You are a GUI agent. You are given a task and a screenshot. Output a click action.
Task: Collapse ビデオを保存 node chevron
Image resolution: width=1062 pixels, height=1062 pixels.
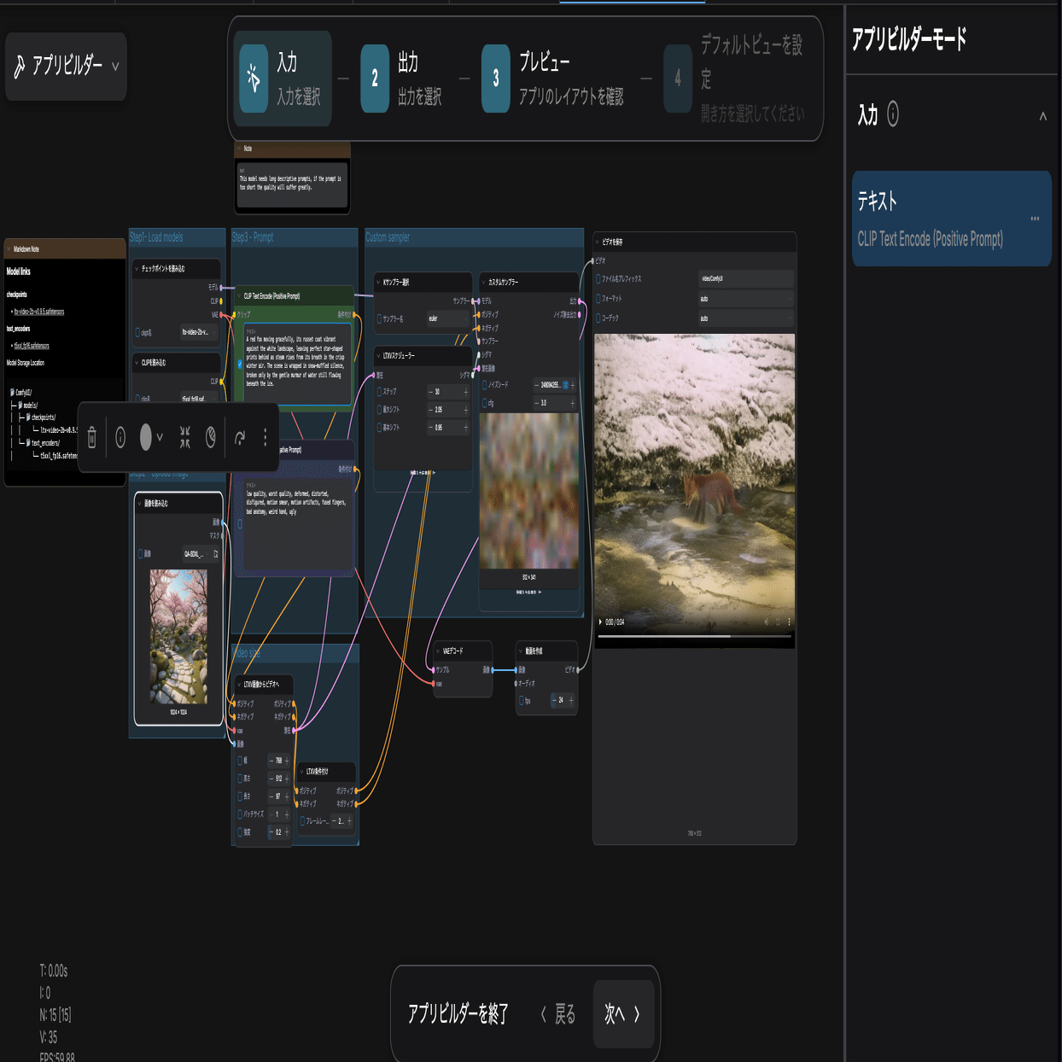click(x=598, y=242)
